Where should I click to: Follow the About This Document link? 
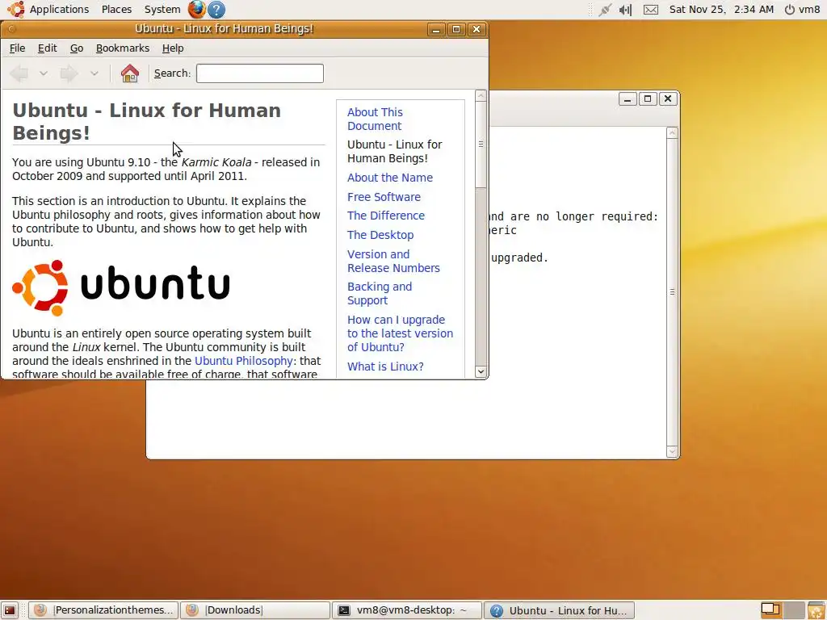375,119
